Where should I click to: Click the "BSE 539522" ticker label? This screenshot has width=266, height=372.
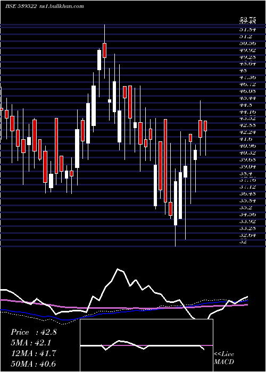click(x=21, y=6)
